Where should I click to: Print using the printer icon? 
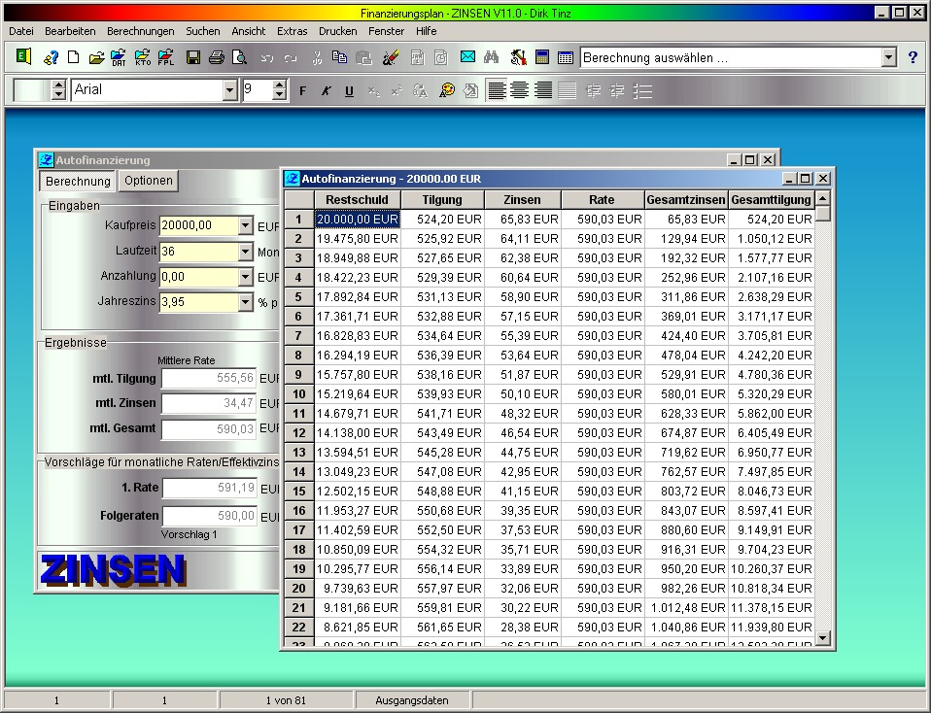(x=216, y=57)
